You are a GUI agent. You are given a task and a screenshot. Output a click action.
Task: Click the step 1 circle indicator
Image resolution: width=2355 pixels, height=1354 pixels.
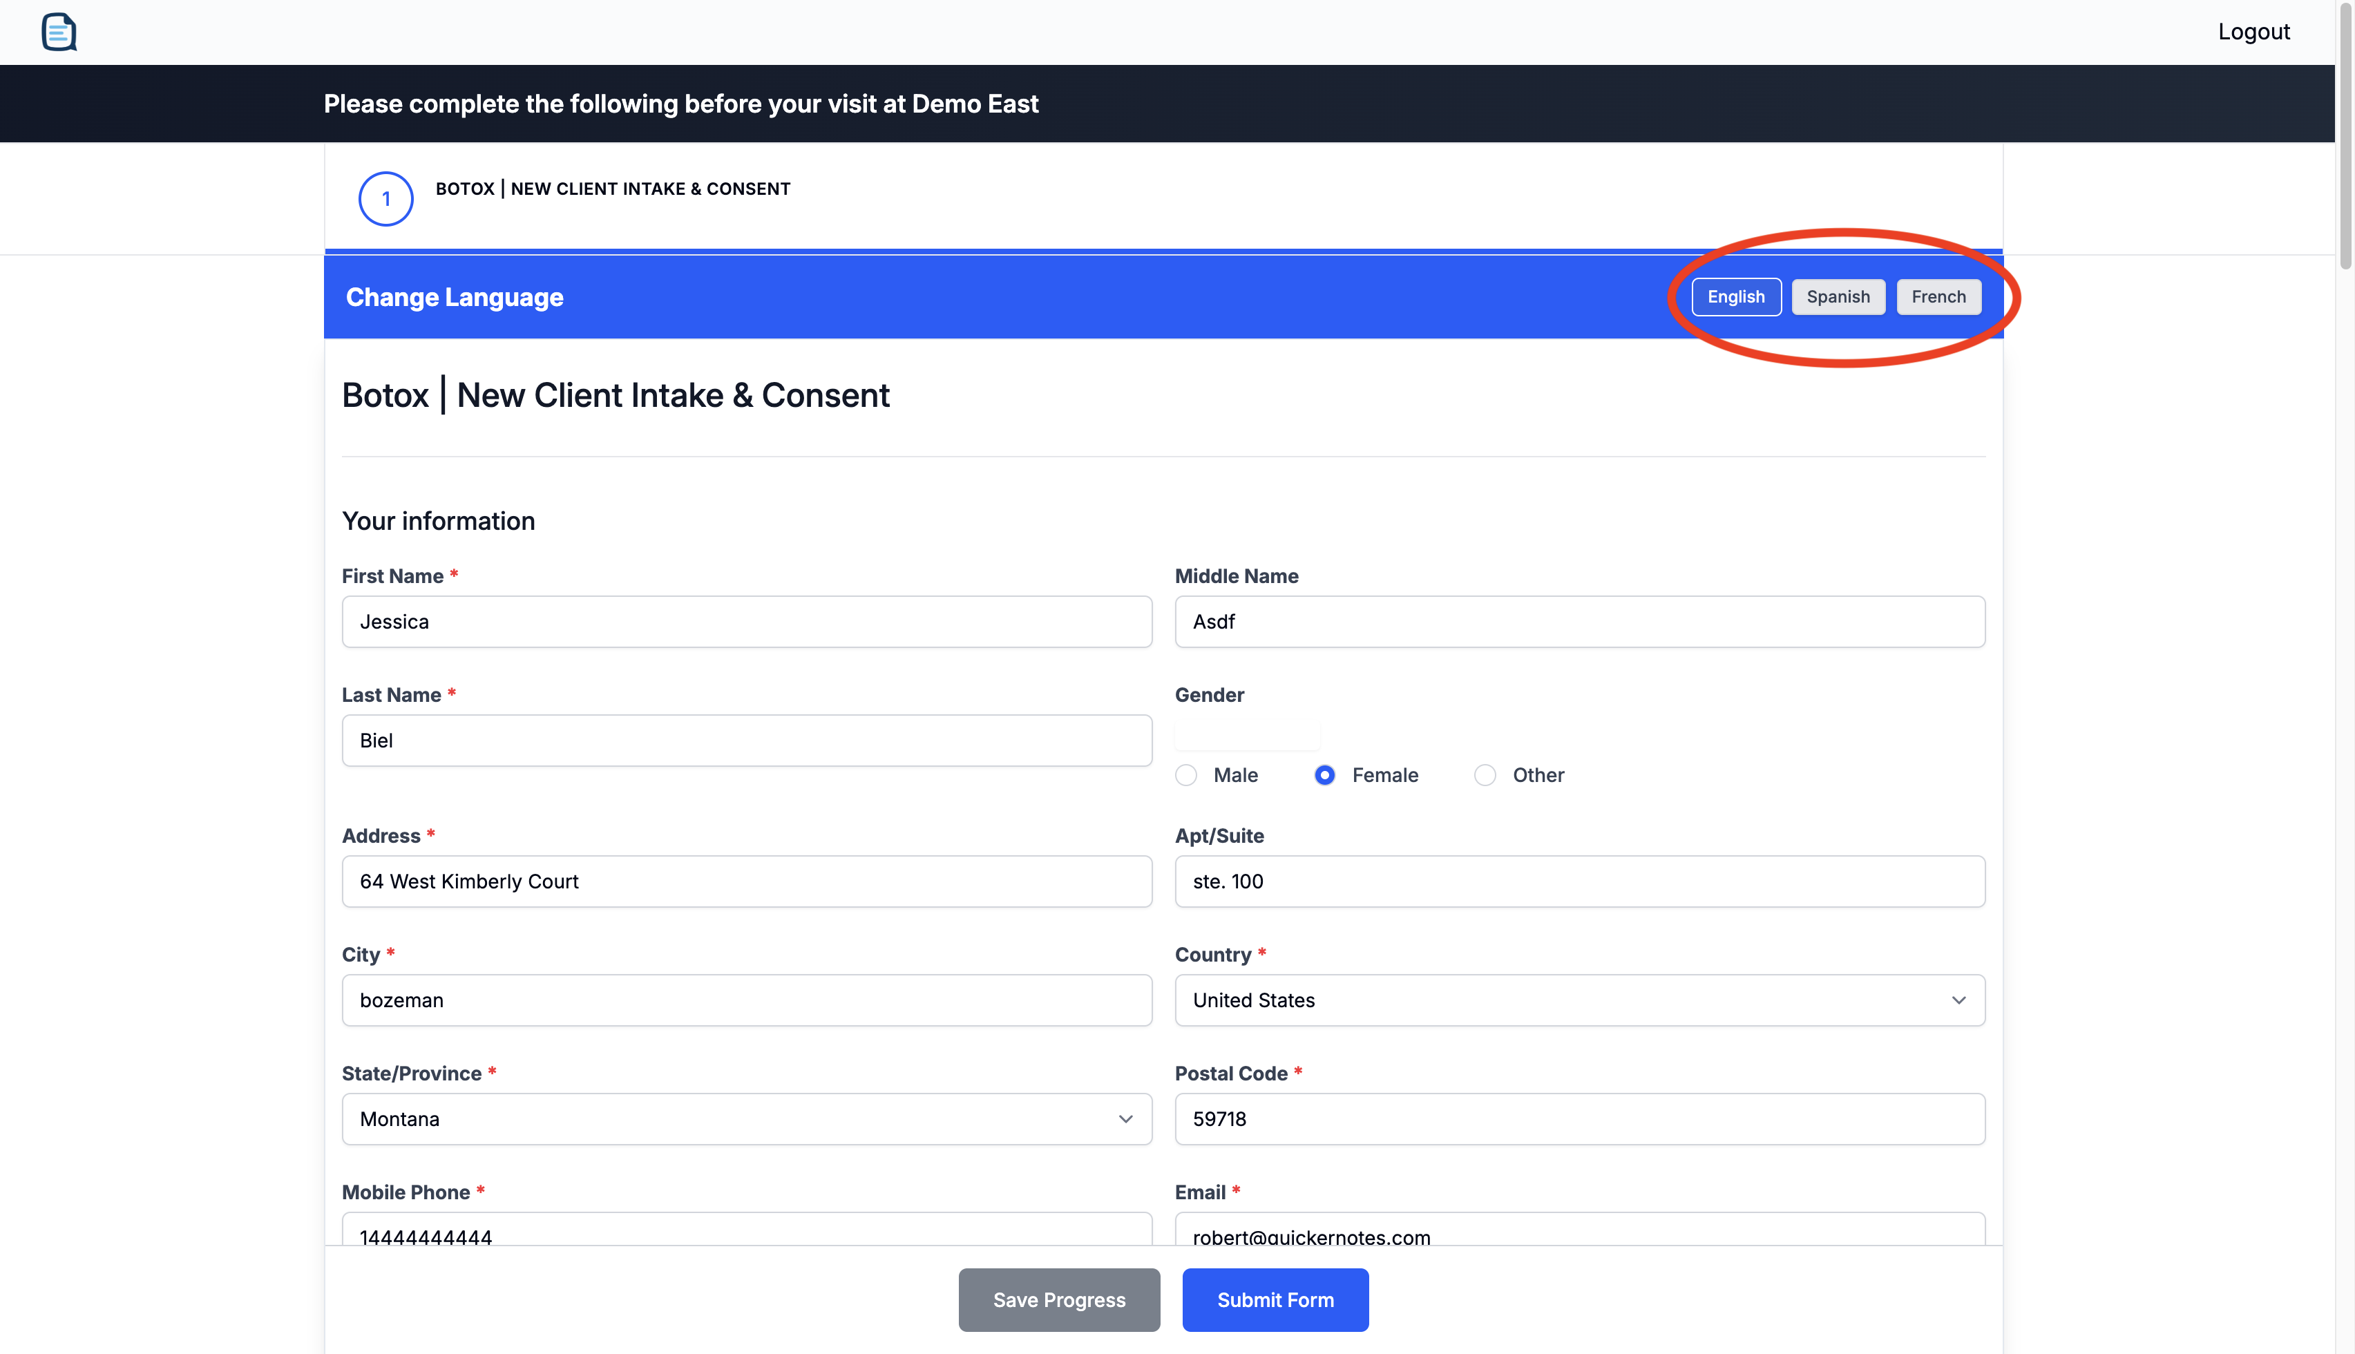click(x=386, y=198)
